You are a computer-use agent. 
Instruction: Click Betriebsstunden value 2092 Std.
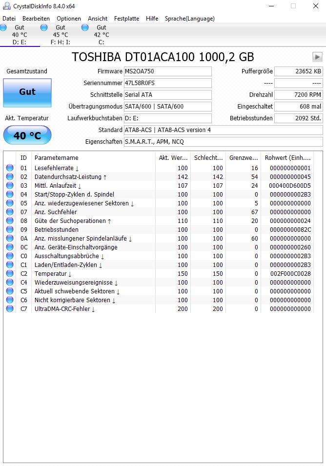tap(298, 118)
